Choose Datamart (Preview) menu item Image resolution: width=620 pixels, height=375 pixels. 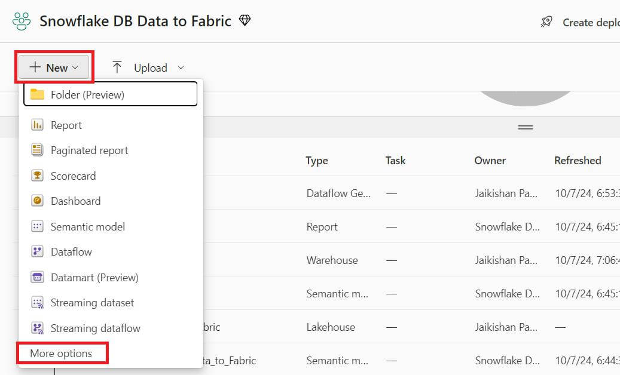click(111, 278)
